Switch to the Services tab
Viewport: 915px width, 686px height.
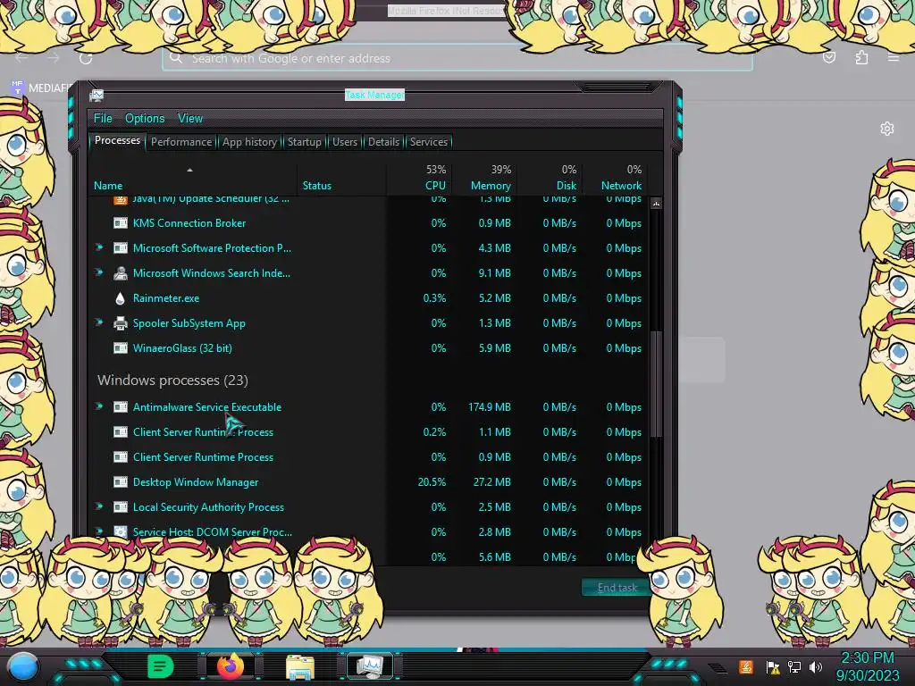click(429, 142)
